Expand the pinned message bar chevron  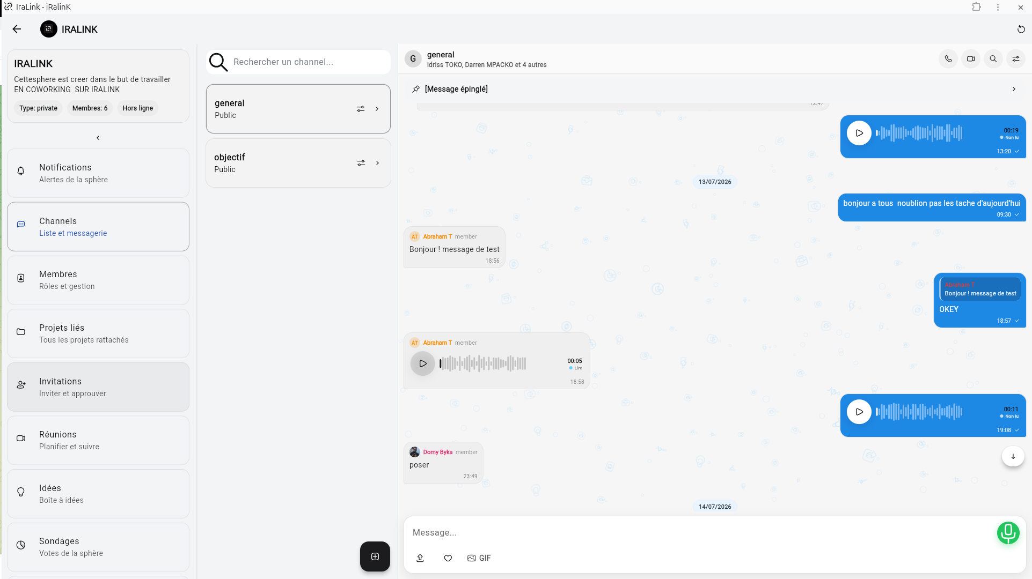click(x=1014, y=89)
